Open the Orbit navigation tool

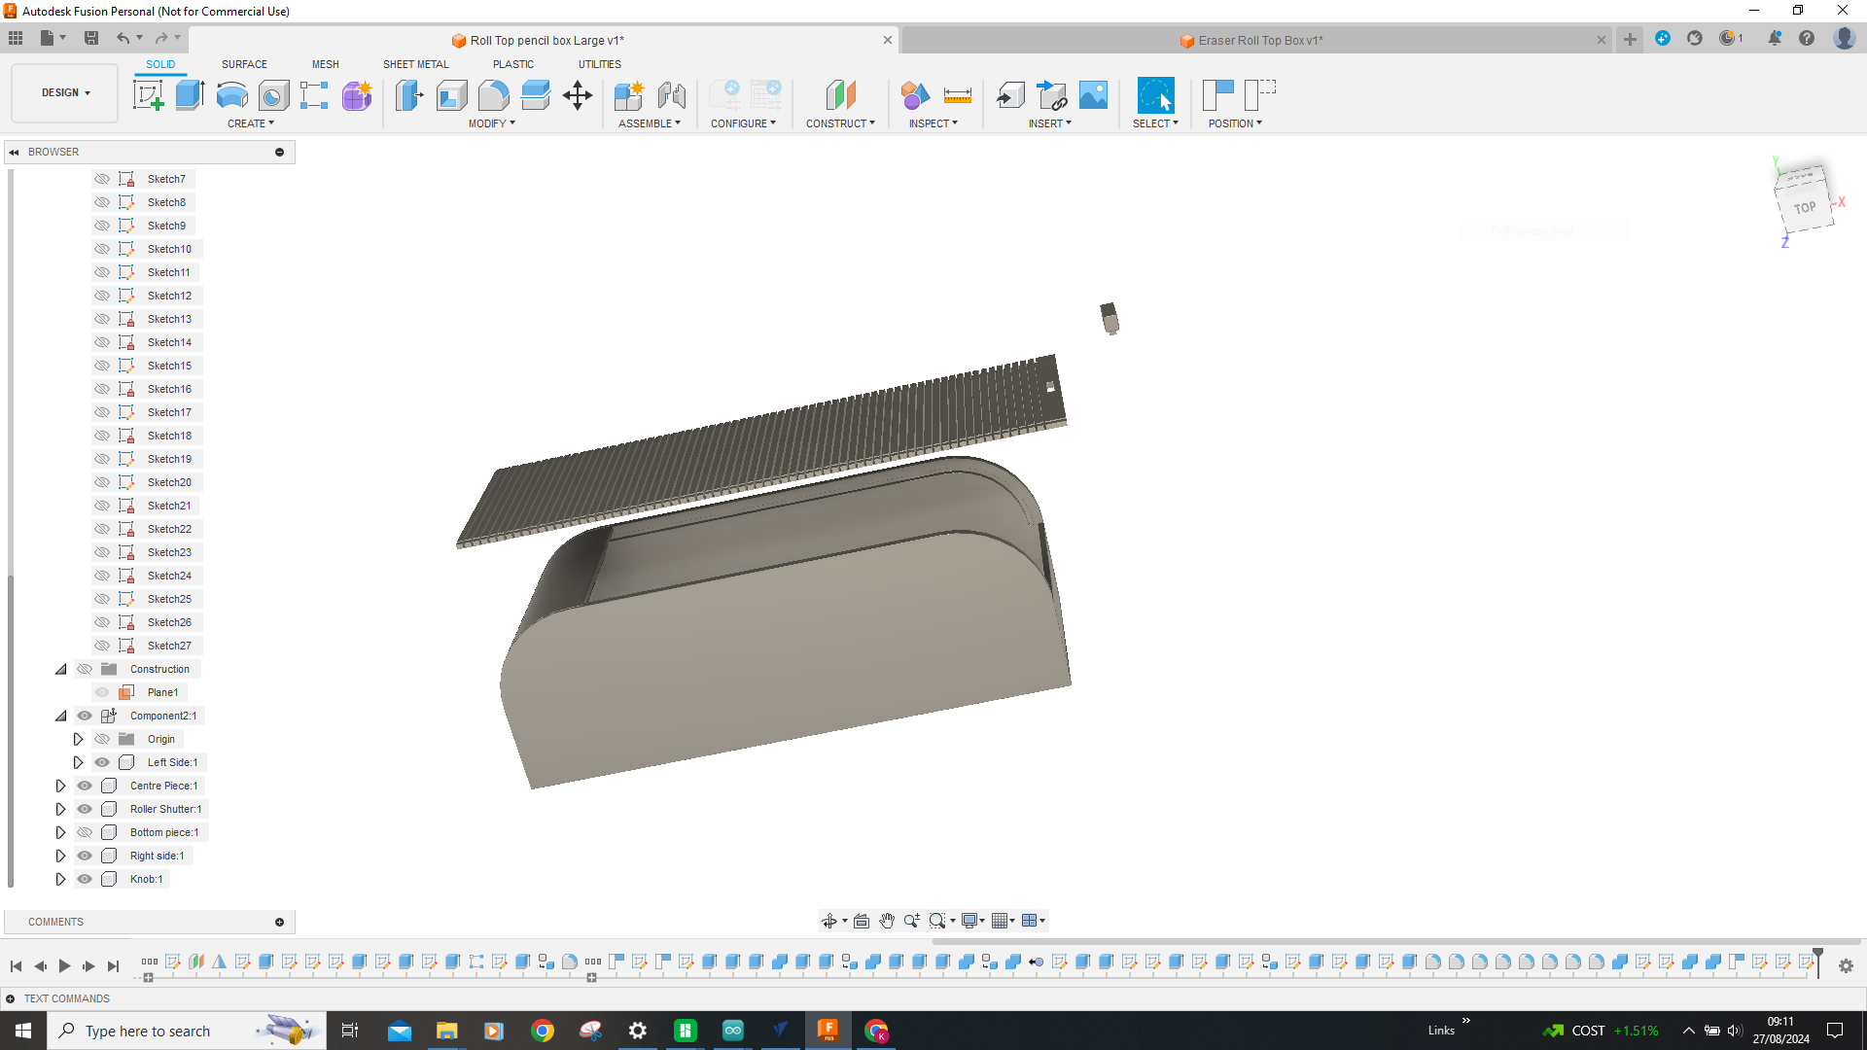[829, 921]
